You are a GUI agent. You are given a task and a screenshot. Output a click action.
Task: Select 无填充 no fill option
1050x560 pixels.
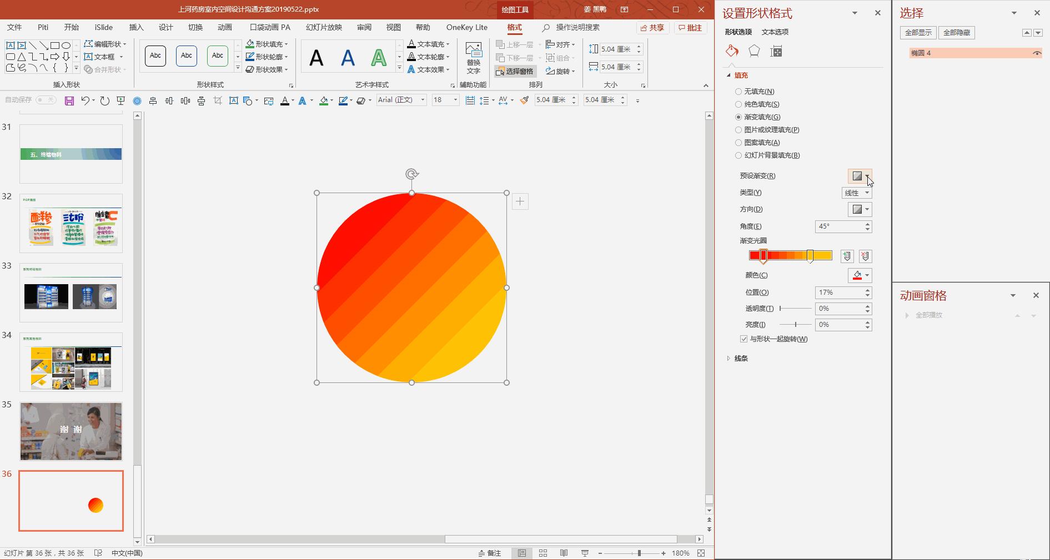coord(738,92)
